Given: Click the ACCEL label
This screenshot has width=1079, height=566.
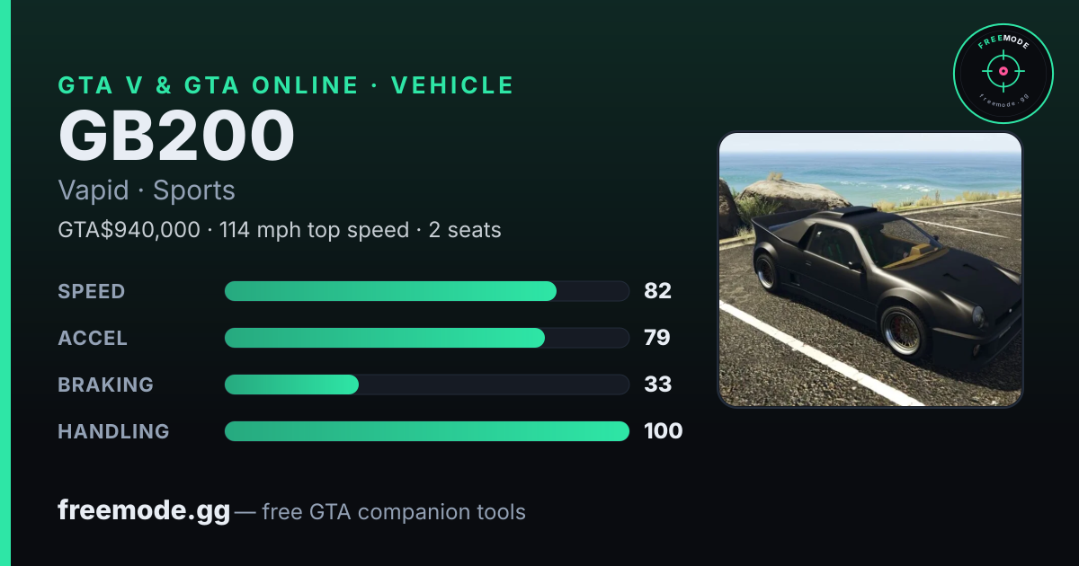Looking at the screenshot, I should pos(93,338).
